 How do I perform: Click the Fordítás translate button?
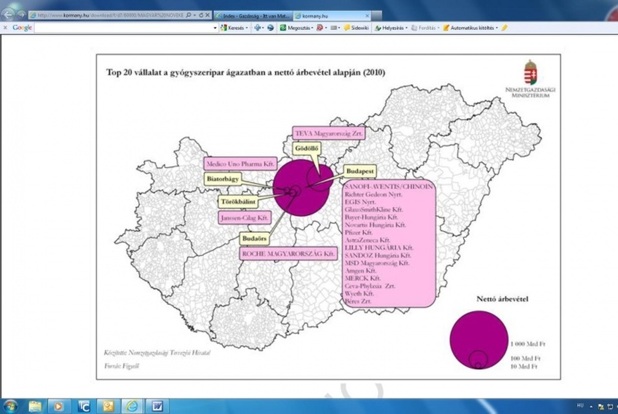coord(423,28)
